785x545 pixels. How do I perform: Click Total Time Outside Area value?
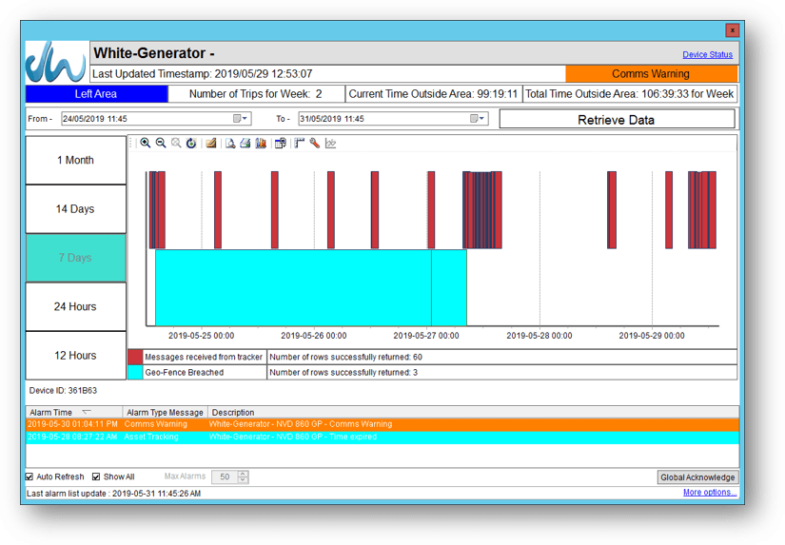click(x=629, y=94)
